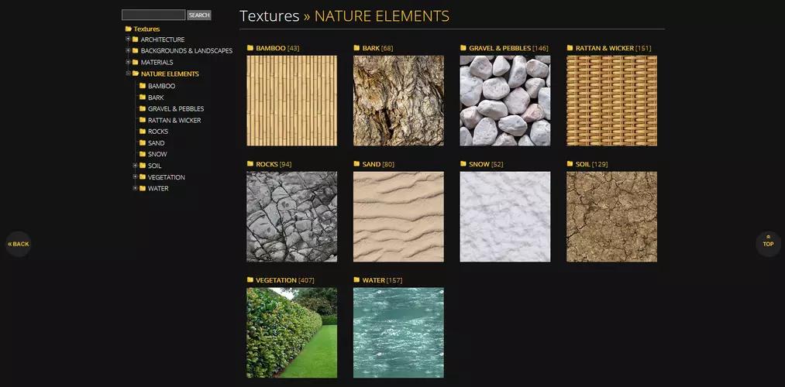Click folder icon beside sidebar ROCKS entry
Screen dimensions: 785x387
(143, 131)
